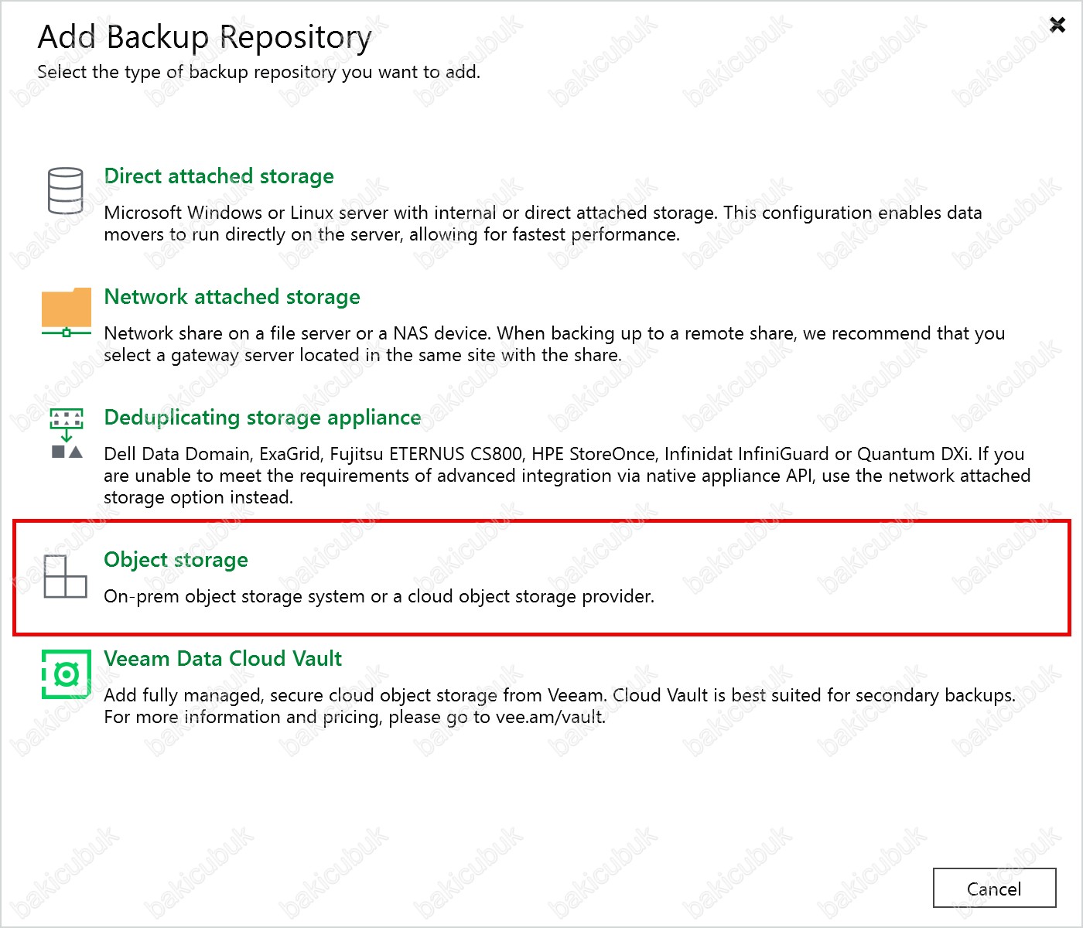Click the green Veeam Data Cloud Vault icon
This screenshot has width=1083, height=928.
pyautogui.click(x=66, y=674)
